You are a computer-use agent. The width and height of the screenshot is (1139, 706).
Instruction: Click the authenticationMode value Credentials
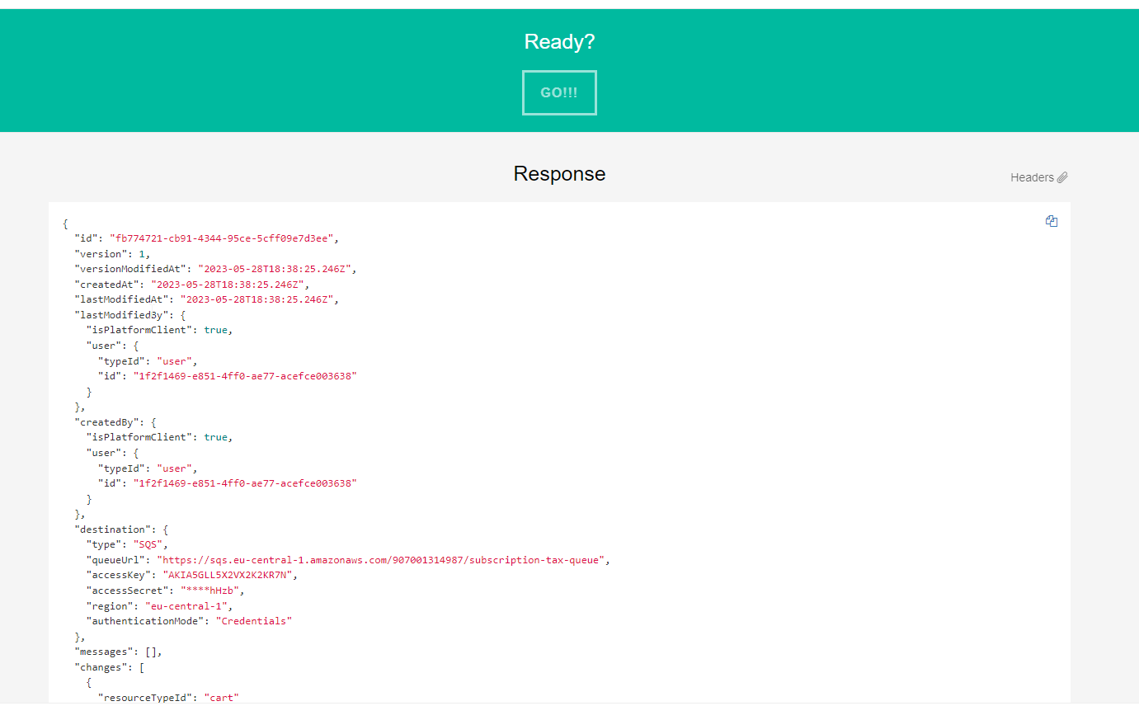pyautogui.click(x=254, y=621)
